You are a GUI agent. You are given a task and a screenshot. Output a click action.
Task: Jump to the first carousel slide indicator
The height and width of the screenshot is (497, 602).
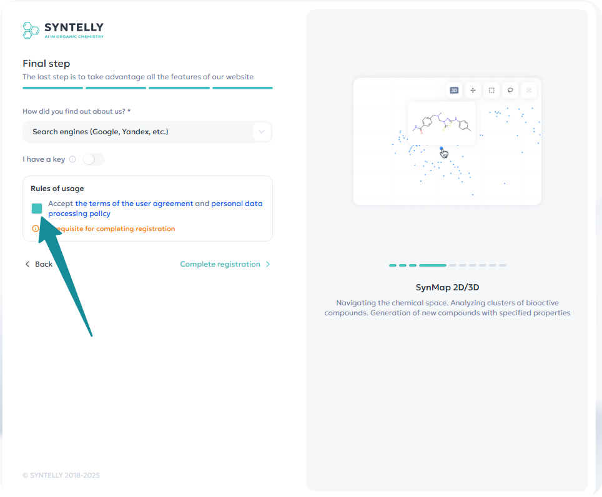392,265
